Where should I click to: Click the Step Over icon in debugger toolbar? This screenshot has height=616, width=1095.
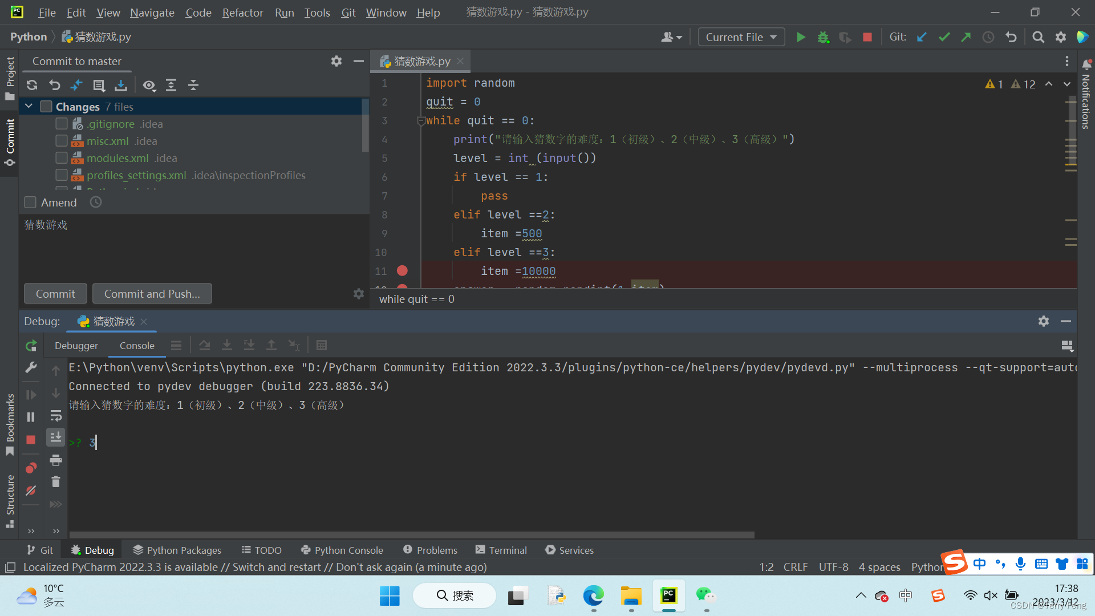205,345
